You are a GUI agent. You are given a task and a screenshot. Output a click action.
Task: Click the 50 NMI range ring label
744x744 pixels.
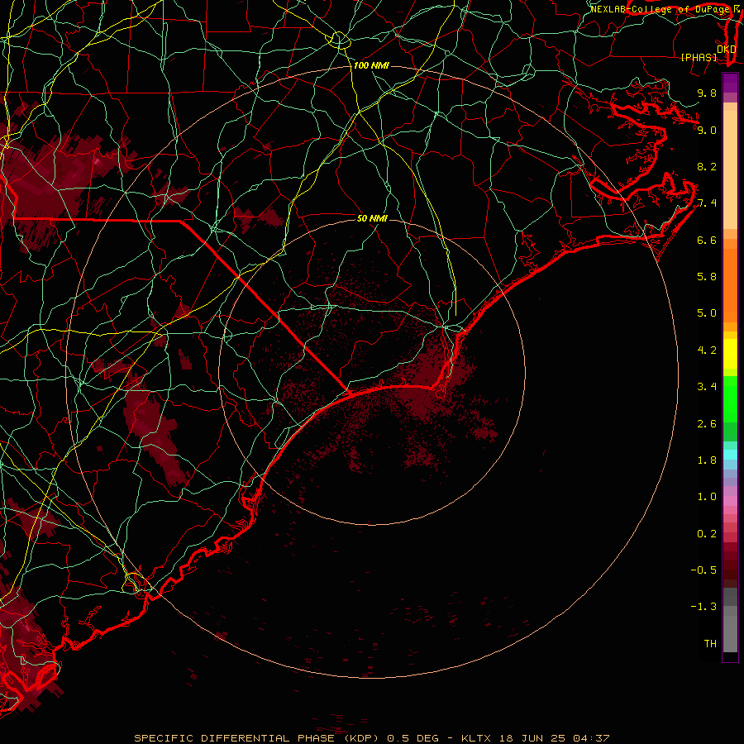(372, 218)
